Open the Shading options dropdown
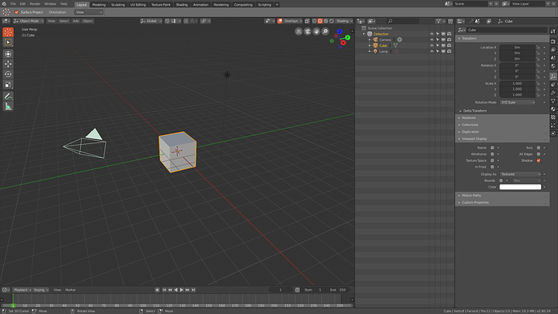558x314 pixels. 345,21
